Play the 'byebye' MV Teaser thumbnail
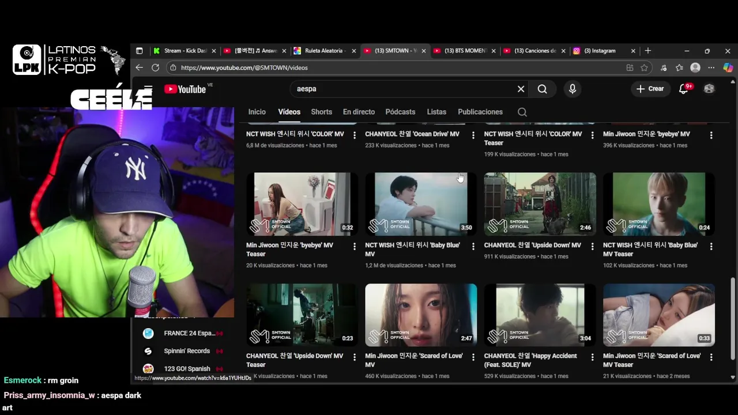738x415 pixels. (302, 204)
